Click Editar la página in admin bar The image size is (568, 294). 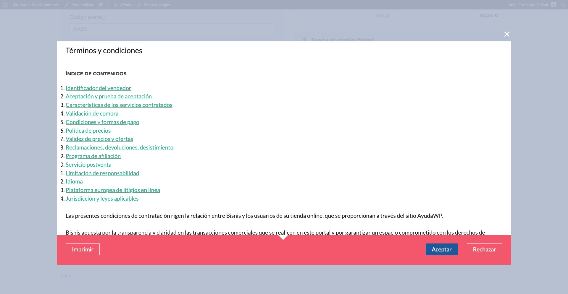point(154,5)
